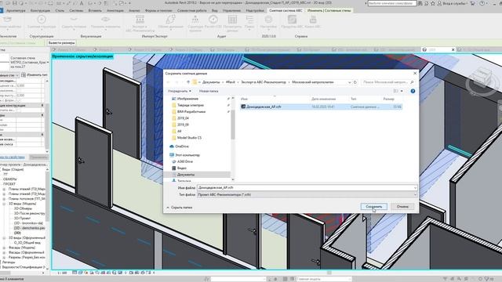Viewport: 502px width, 282px height.
Task: Open the Управление ribbon tab
Action: [x=231, y=10]
